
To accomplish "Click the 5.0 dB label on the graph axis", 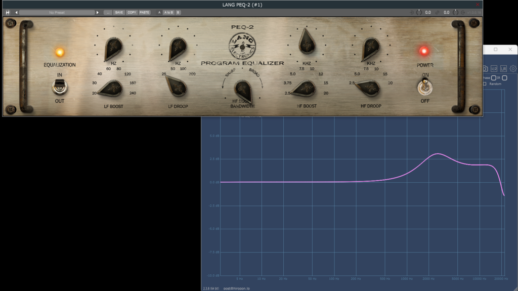I will 214,136.
